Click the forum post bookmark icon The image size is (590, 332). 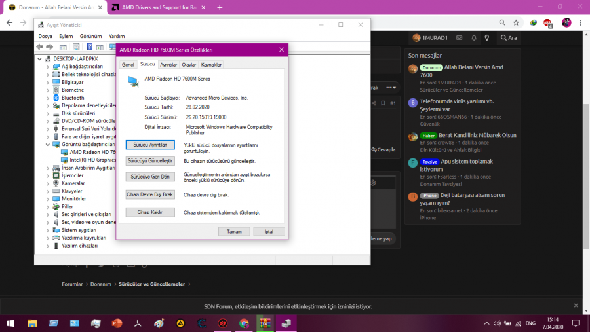[x=383, y=103]
